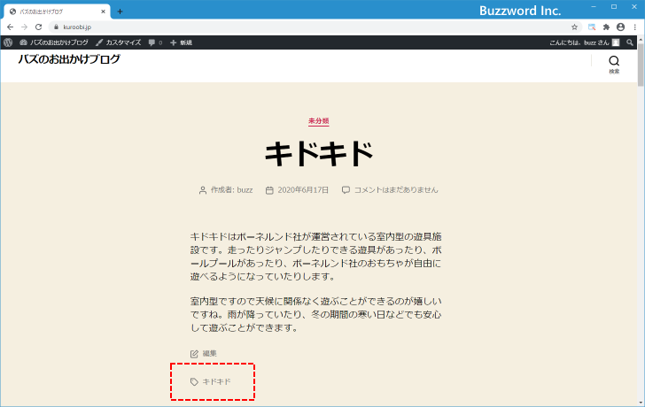Click the admin bar search magnifier
Screen dimensions: 645x407
tap(630, 42)
